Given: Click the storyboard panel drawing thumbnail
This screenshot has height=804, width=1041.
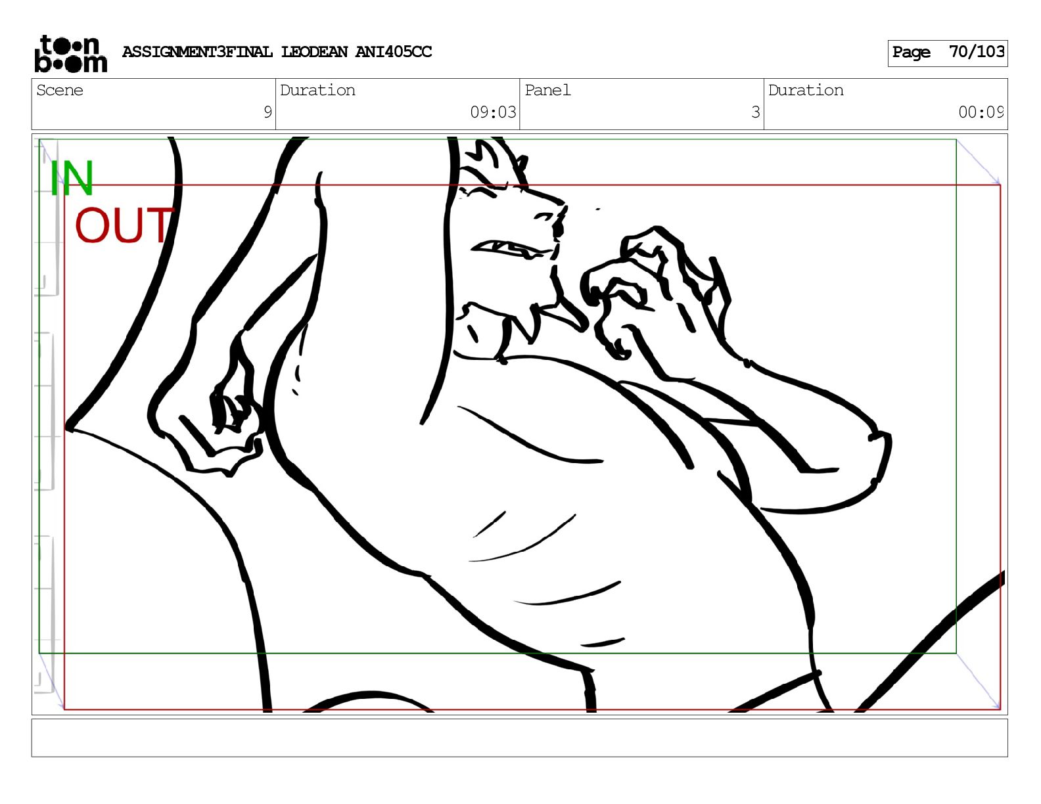Looking at the screenshot, I should 519,424.
